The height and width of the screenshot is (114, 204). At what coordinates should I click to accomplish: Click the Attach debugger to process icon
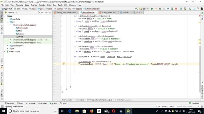(x=172, y=9)
